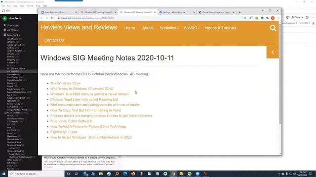The height and width of the screenshot is (177, 316).
Task: Open Amazon drivers hanging phones link
Action: 101,116
